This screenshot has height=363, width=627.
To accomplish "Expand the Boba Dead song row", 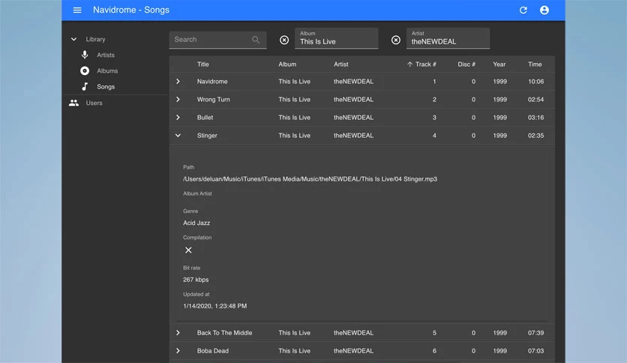I will point(178,350).
